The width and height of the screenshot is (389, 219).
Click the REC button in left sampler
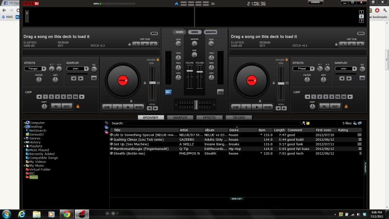click(x=94, y=78)
